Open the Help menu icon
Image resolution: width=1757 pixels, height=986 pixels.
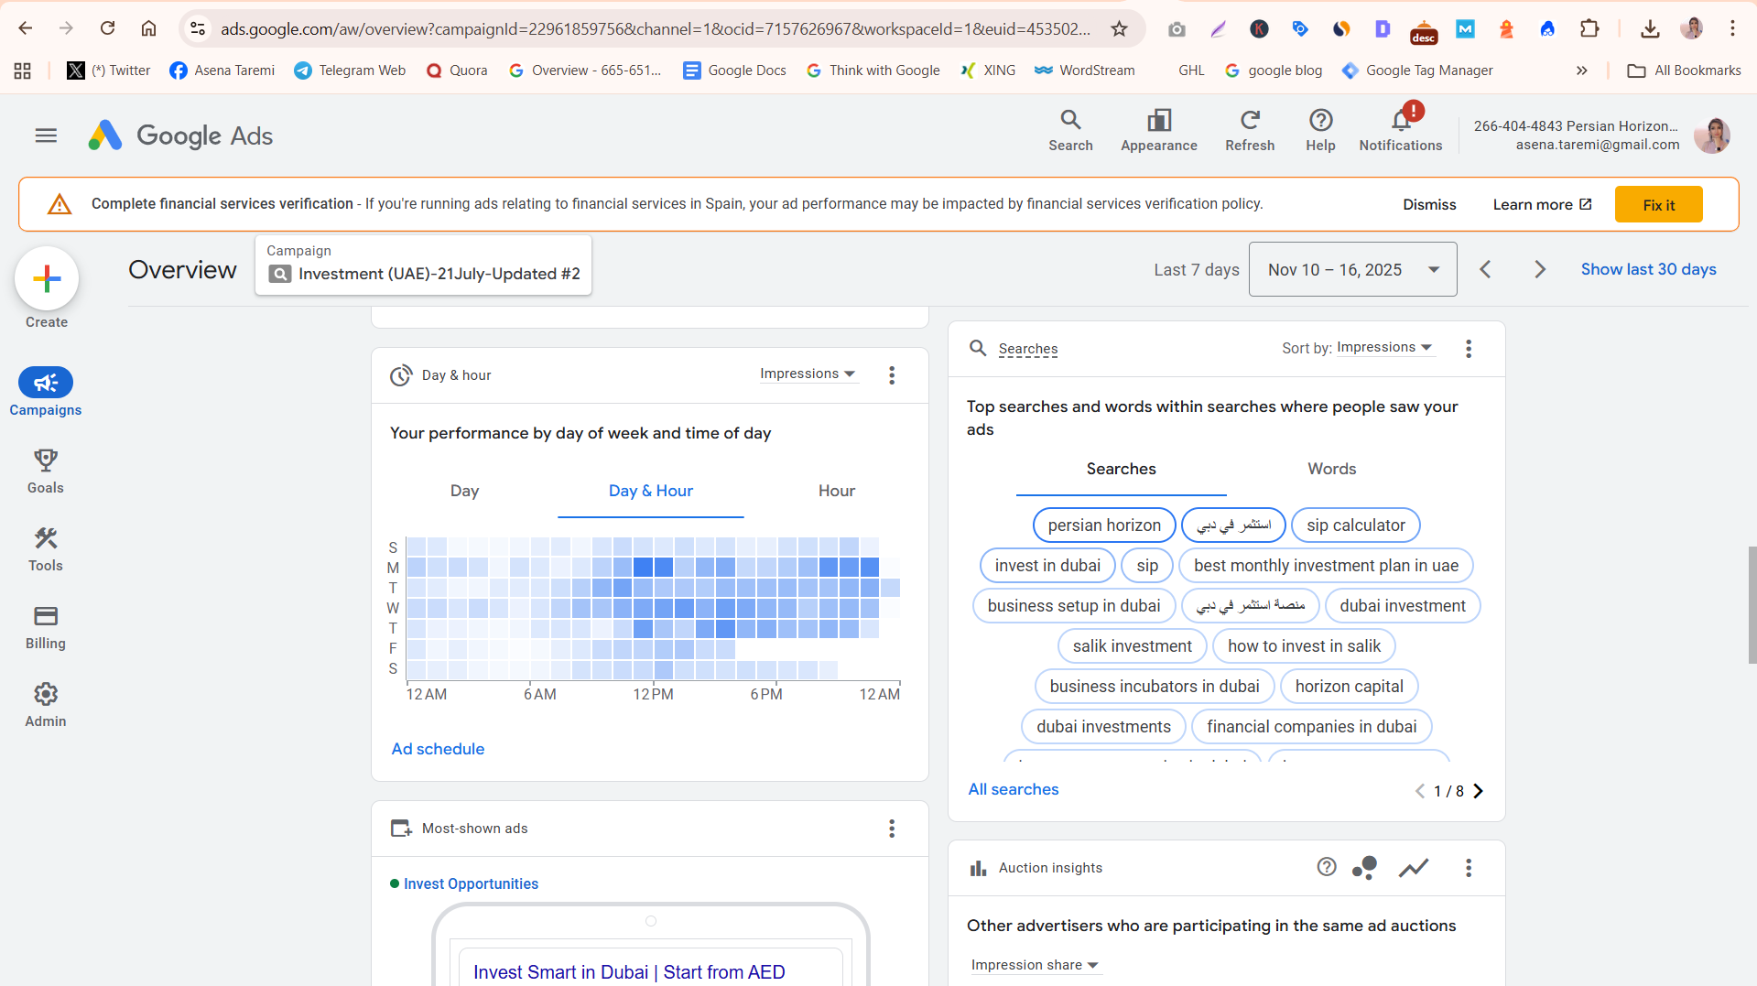click(1320, 130)
